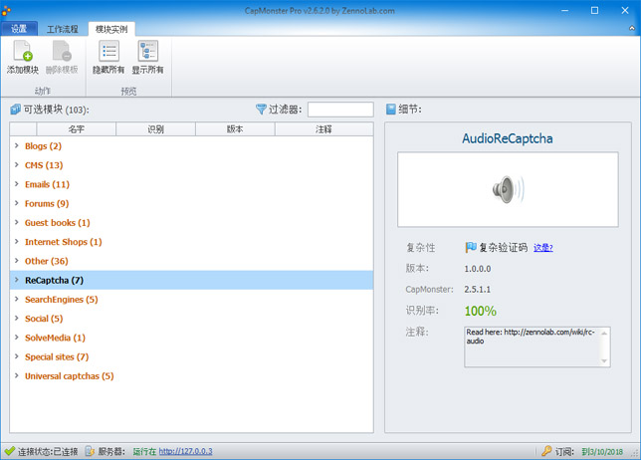Click the CapMonster value 2.5.1.1
This screenshot has height=460, width=641.
(x=477, y=289)
